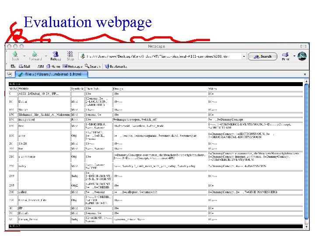315x236 pixels.
Task: Click the 'Mohamed_Bin_Rashid_Al_Maktoum' cell
Action: 44,115
